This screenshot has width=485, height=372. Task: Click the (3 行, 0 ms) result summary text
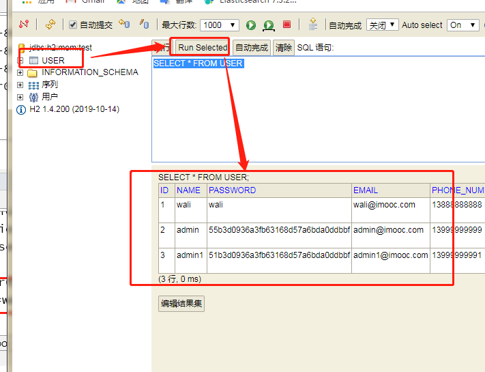(179, 279)
